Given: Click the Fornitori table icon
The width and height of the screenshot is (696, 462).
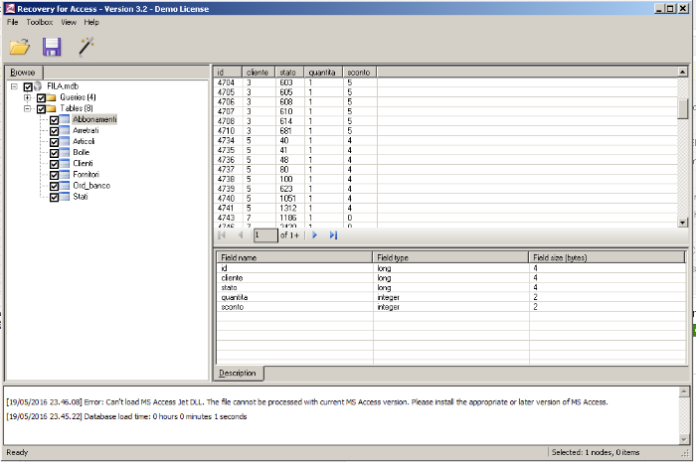Looking at the screenshot, I should click(65, 175).
